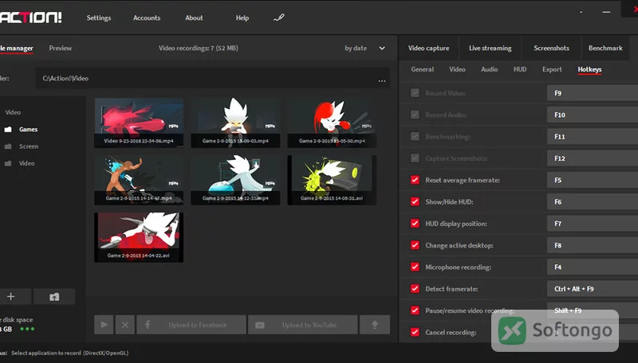Click the F7 HUD position hotkey field
This screenshot has height=363, width=638.
[x=593, y=224]
